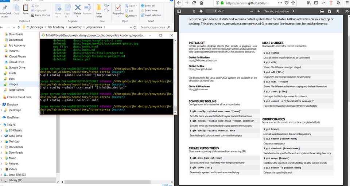The width and height of the screenshot is (350, 186).
Task: Click Paste shortcut in the ribbon
Action: (41, 15)
